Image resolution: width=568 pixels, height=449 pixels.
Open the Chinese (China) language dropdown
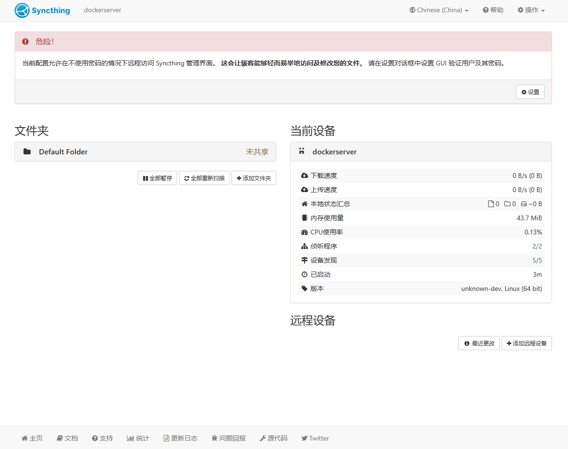coord(439,10)
